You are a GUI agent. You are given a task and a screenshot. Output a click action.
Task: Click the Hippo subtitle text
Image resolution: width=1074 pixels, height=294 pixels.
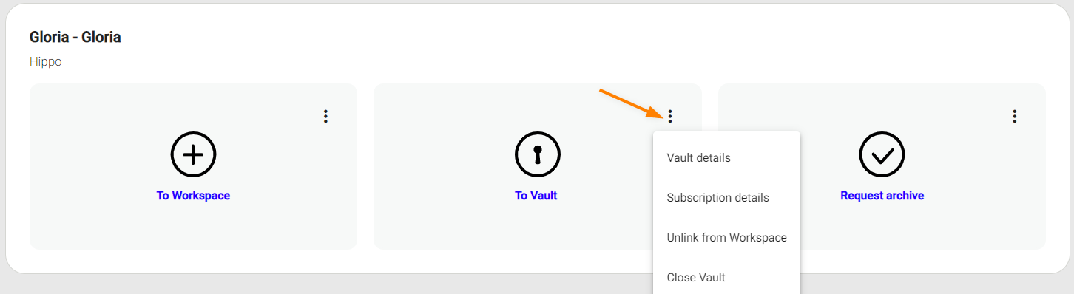coord(46,62)
